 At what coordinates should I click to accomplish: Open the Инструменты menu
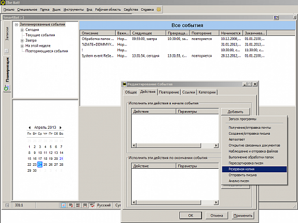click(73, 10)
